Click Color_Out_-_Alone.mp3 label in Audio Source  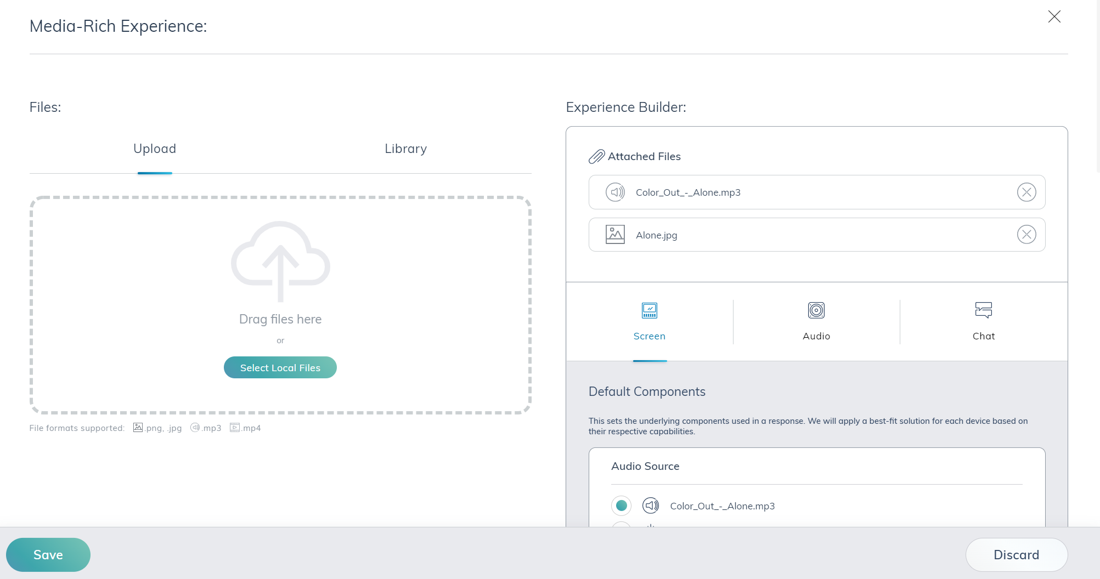click(x=722, y=506)
